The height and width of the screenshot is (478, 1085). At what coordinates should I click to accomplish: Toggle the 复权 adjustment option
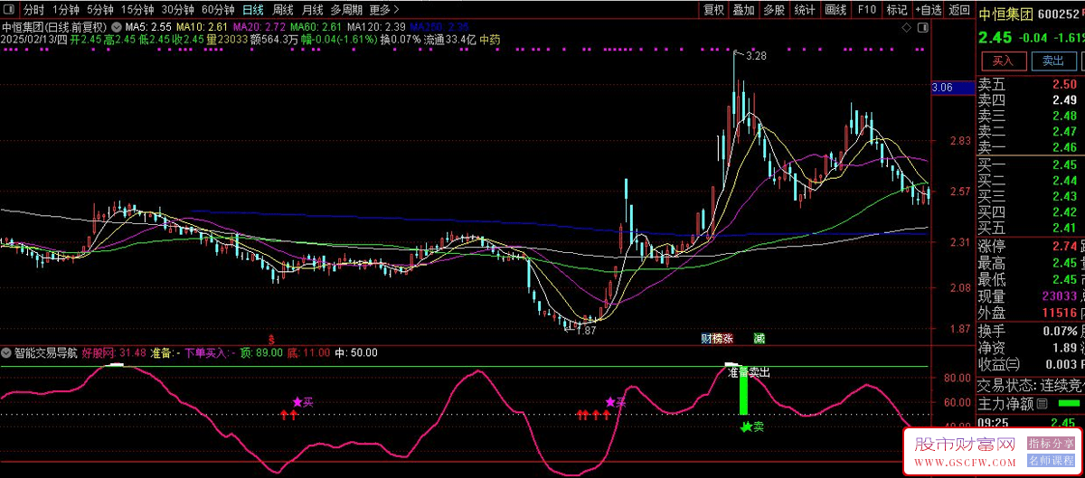(x=713, y=10)
